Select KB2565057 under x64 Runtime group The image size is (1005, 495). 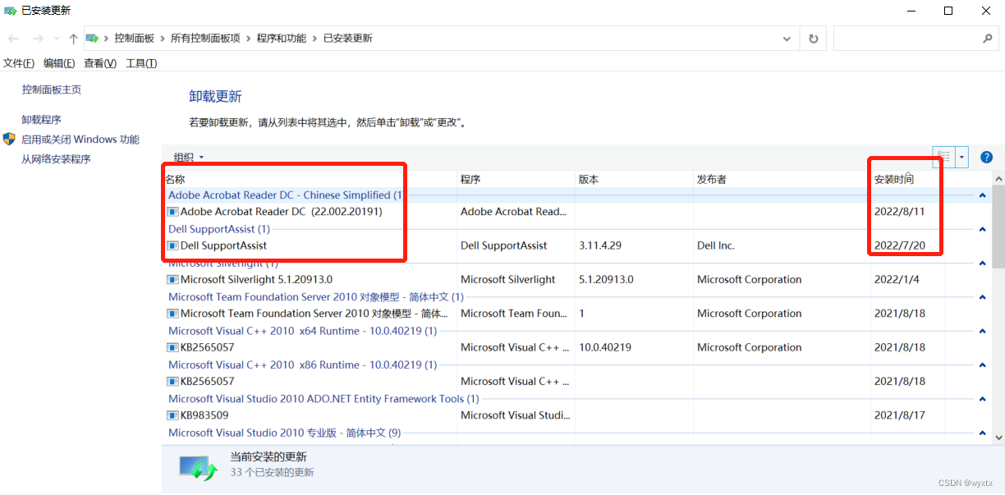tap(554, 347)
